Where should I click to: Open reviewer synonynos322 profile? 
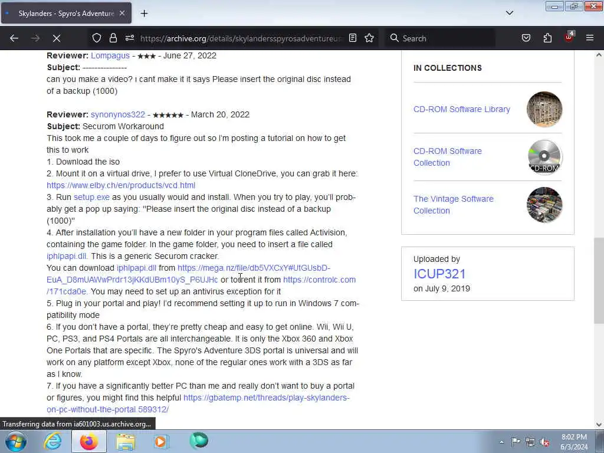(118, 114)
